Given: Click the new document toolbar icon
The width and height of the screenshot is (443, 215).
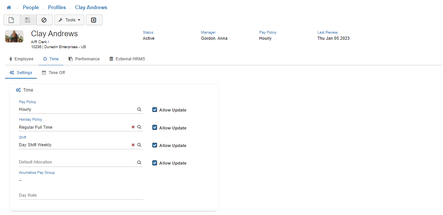Looking at the screenshot, I should pyautogui.click(x=11, y=20).
